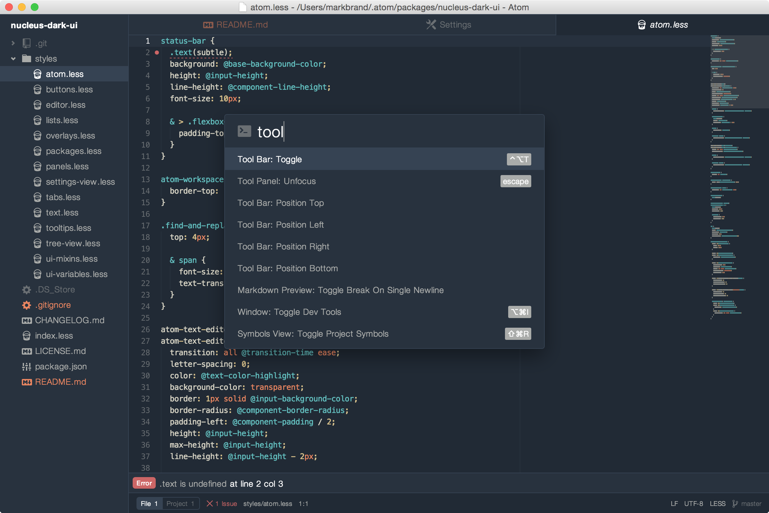Switch to the README.md tab
769x513 pixels.
236,25
